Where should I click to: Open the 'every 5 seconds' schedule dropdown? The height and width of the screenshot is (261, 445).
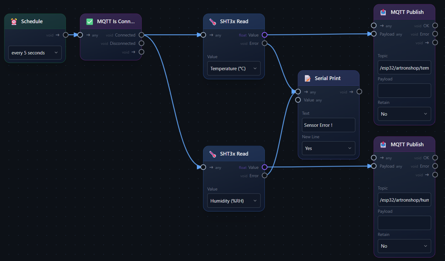[x=35, y=53]
